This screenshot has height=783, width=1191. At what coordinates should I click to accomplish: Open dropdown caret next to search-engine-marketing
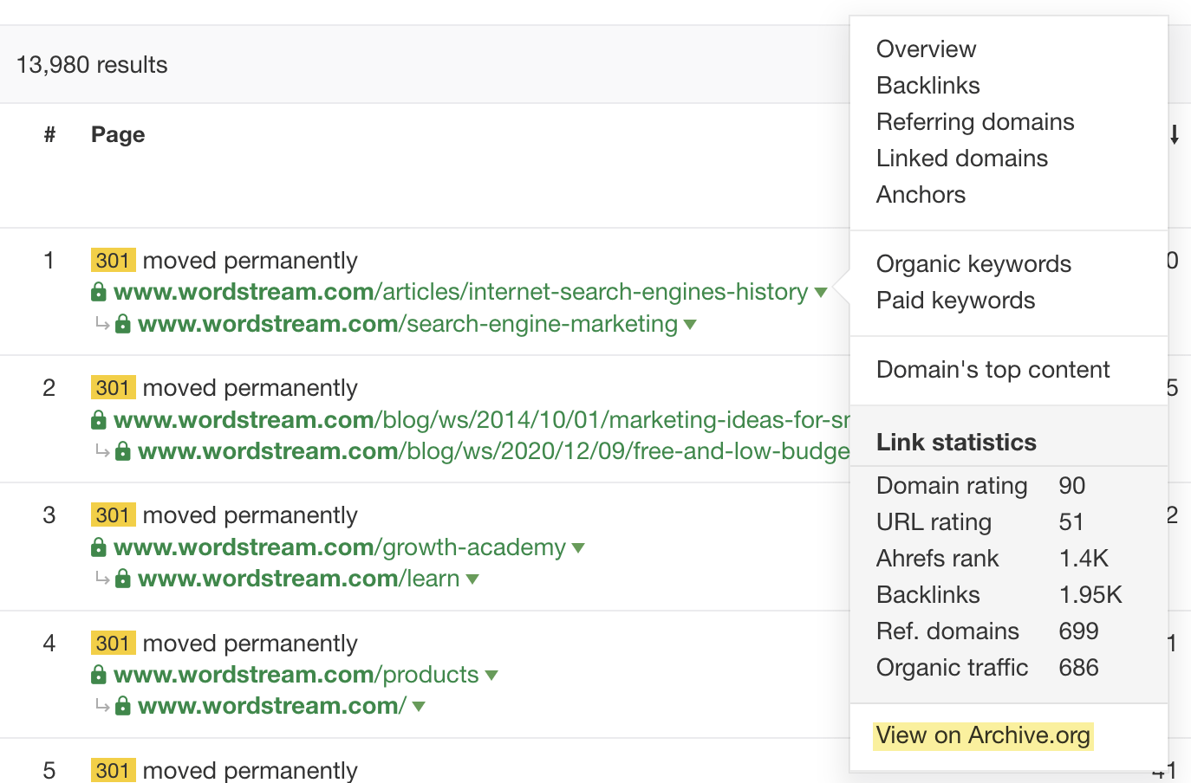coord(690,325)
